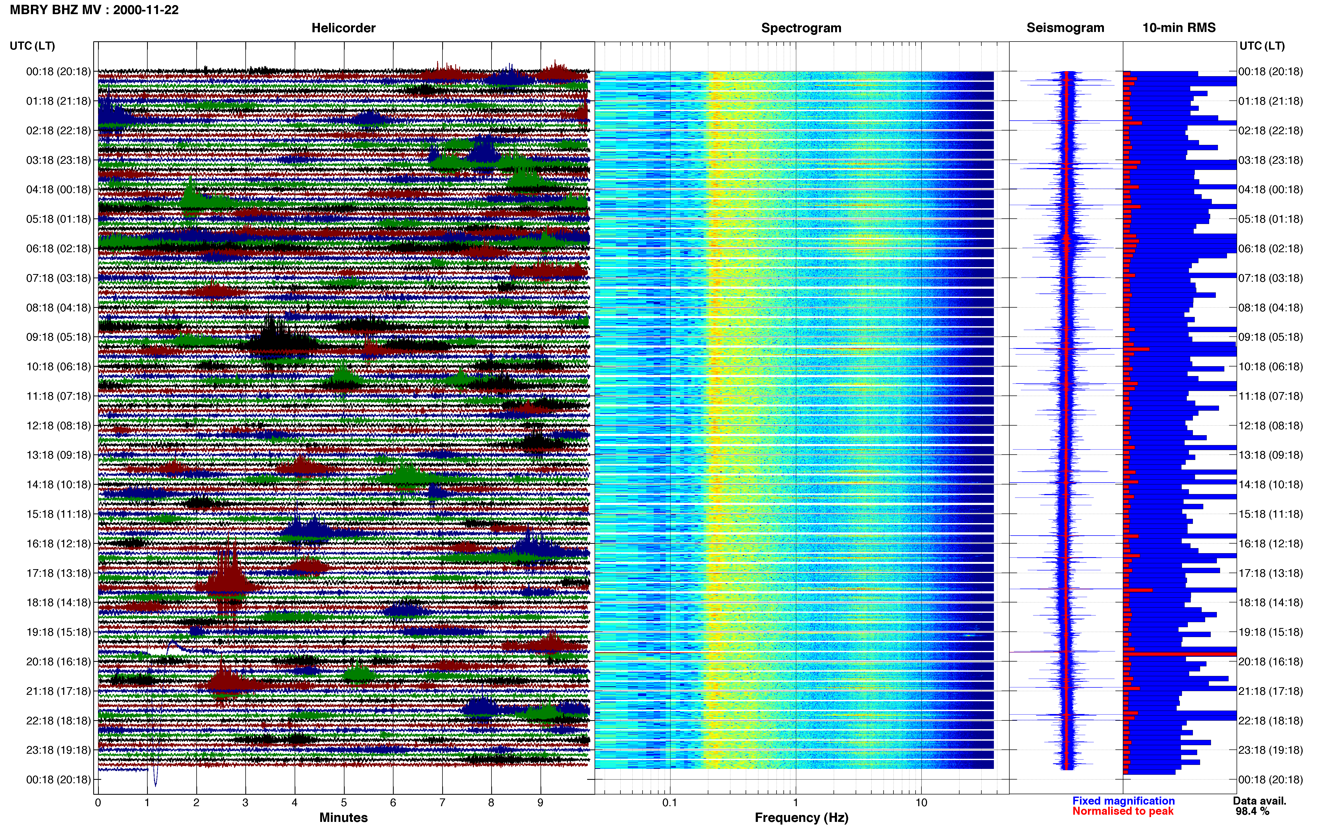Click the left time label '13:18 (09:18)'
1337x836 pixels.
pyautogui.click(x=58, y=455)
